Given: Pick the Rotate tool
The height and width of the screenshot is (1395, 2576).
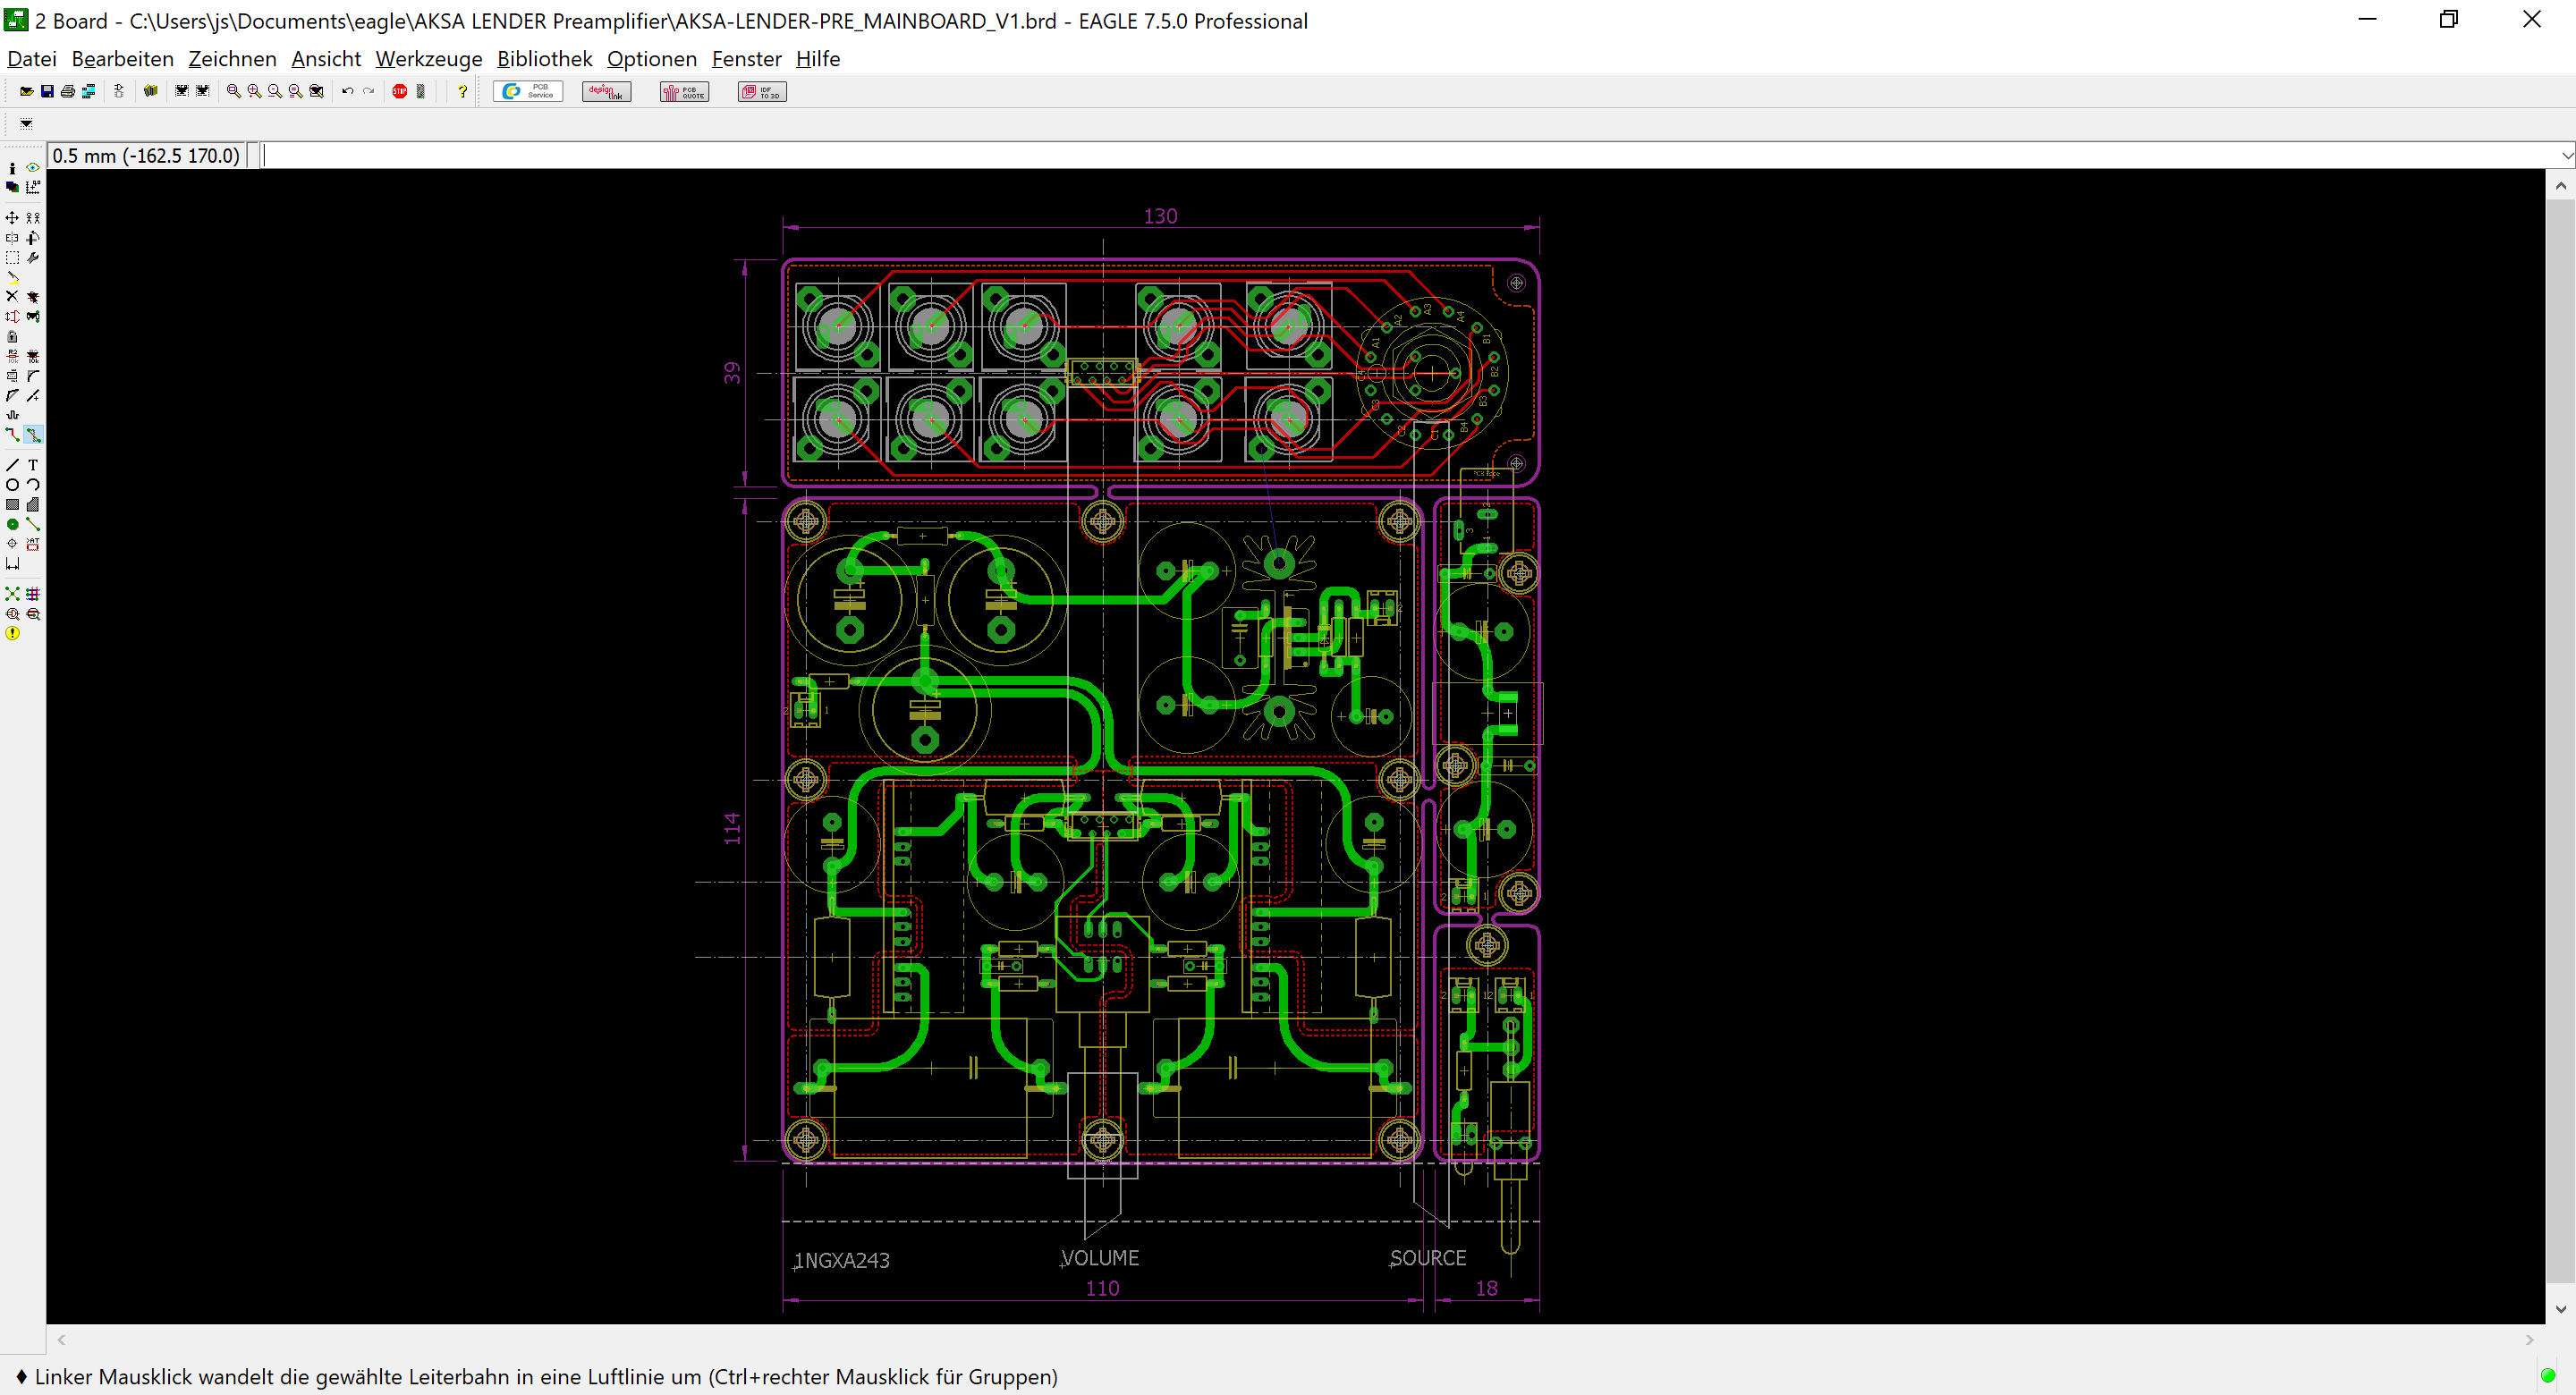Looking at the screenshot, I should 33,238.
